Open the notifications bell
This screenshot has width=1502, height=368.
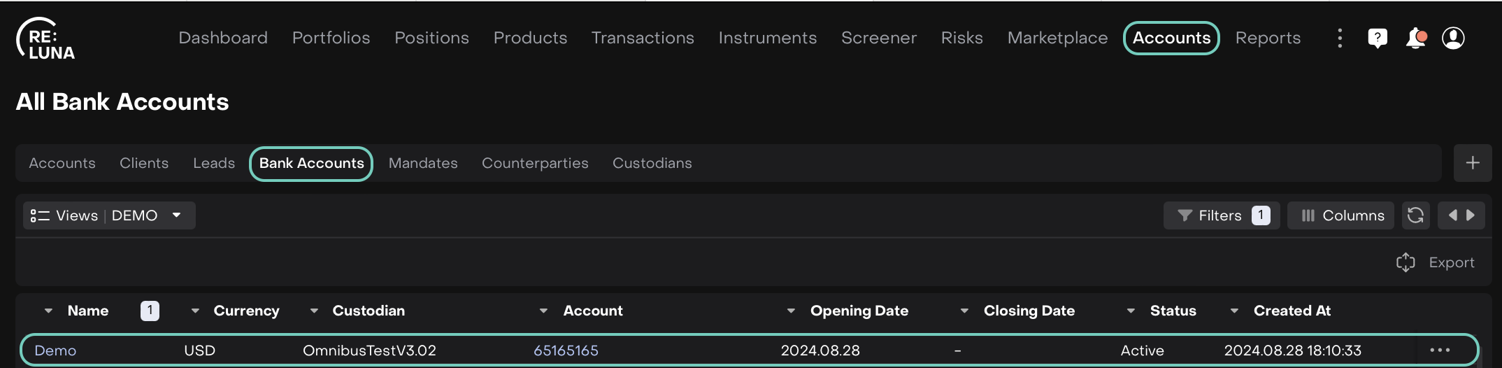click(x=1415, y=38)
